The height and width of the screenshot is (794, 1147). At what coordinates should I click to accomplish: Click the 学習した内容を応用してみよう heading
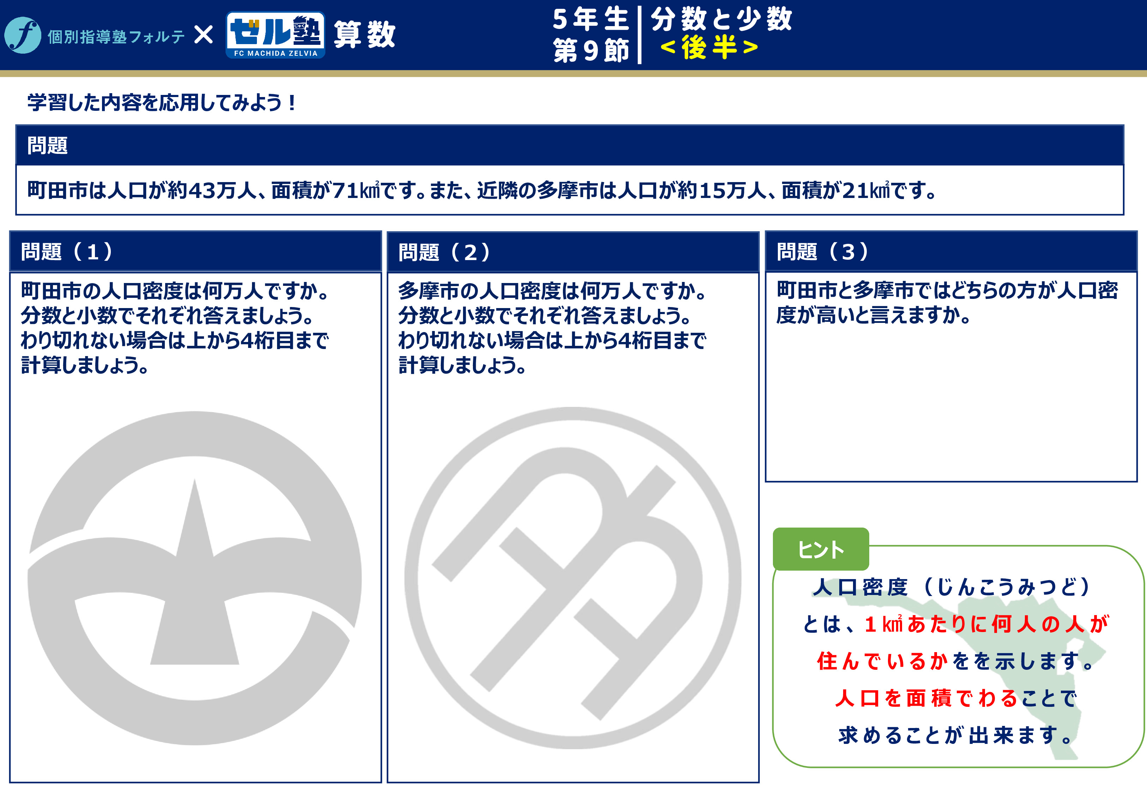coord(162,102)
